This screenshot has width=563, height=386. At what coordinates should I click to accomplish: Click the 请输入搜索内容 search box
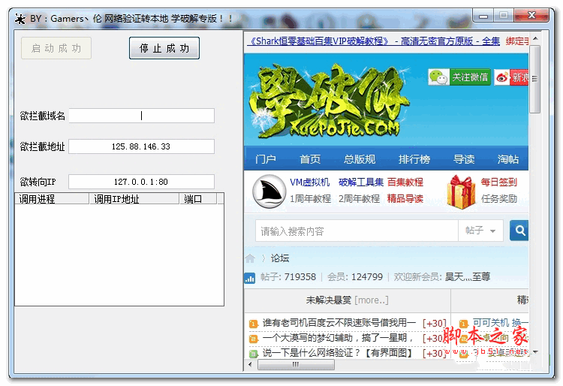coord(357,231)
